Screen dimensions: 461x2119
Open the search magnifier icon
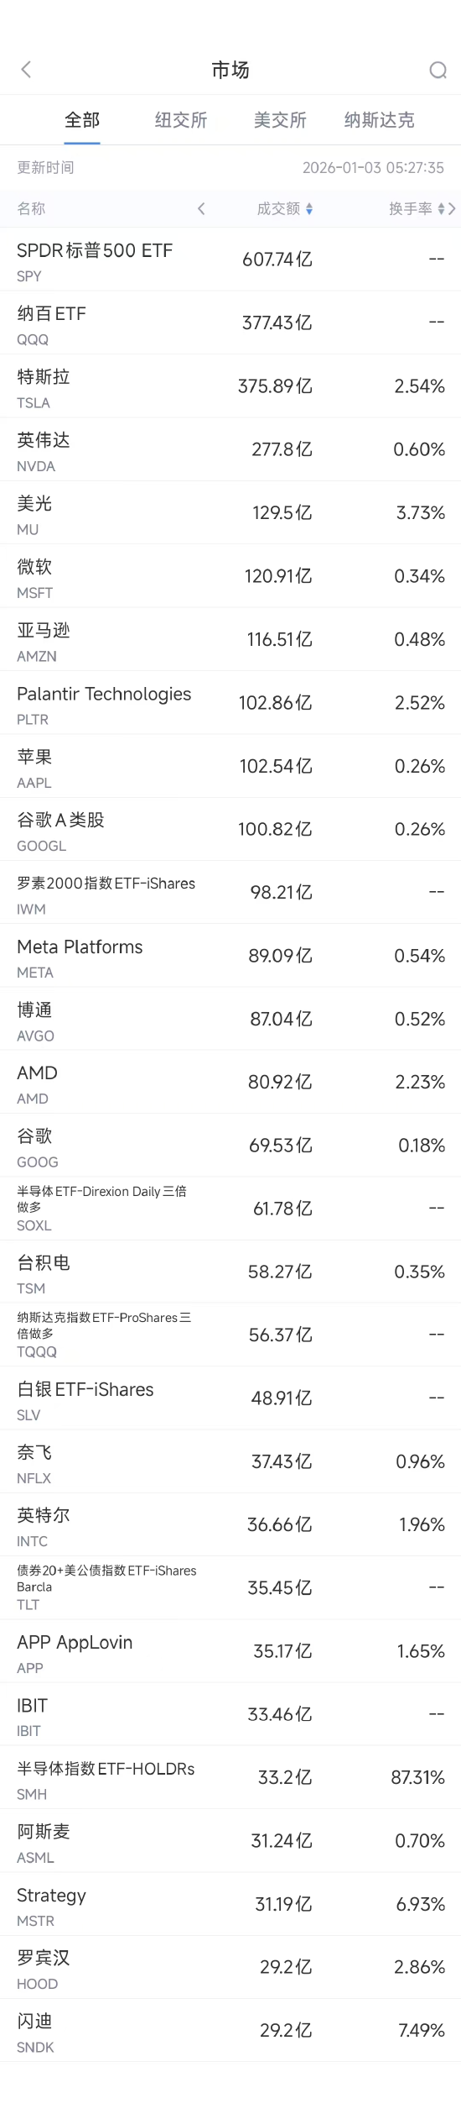pyautogui.click(x=438, y=70)
